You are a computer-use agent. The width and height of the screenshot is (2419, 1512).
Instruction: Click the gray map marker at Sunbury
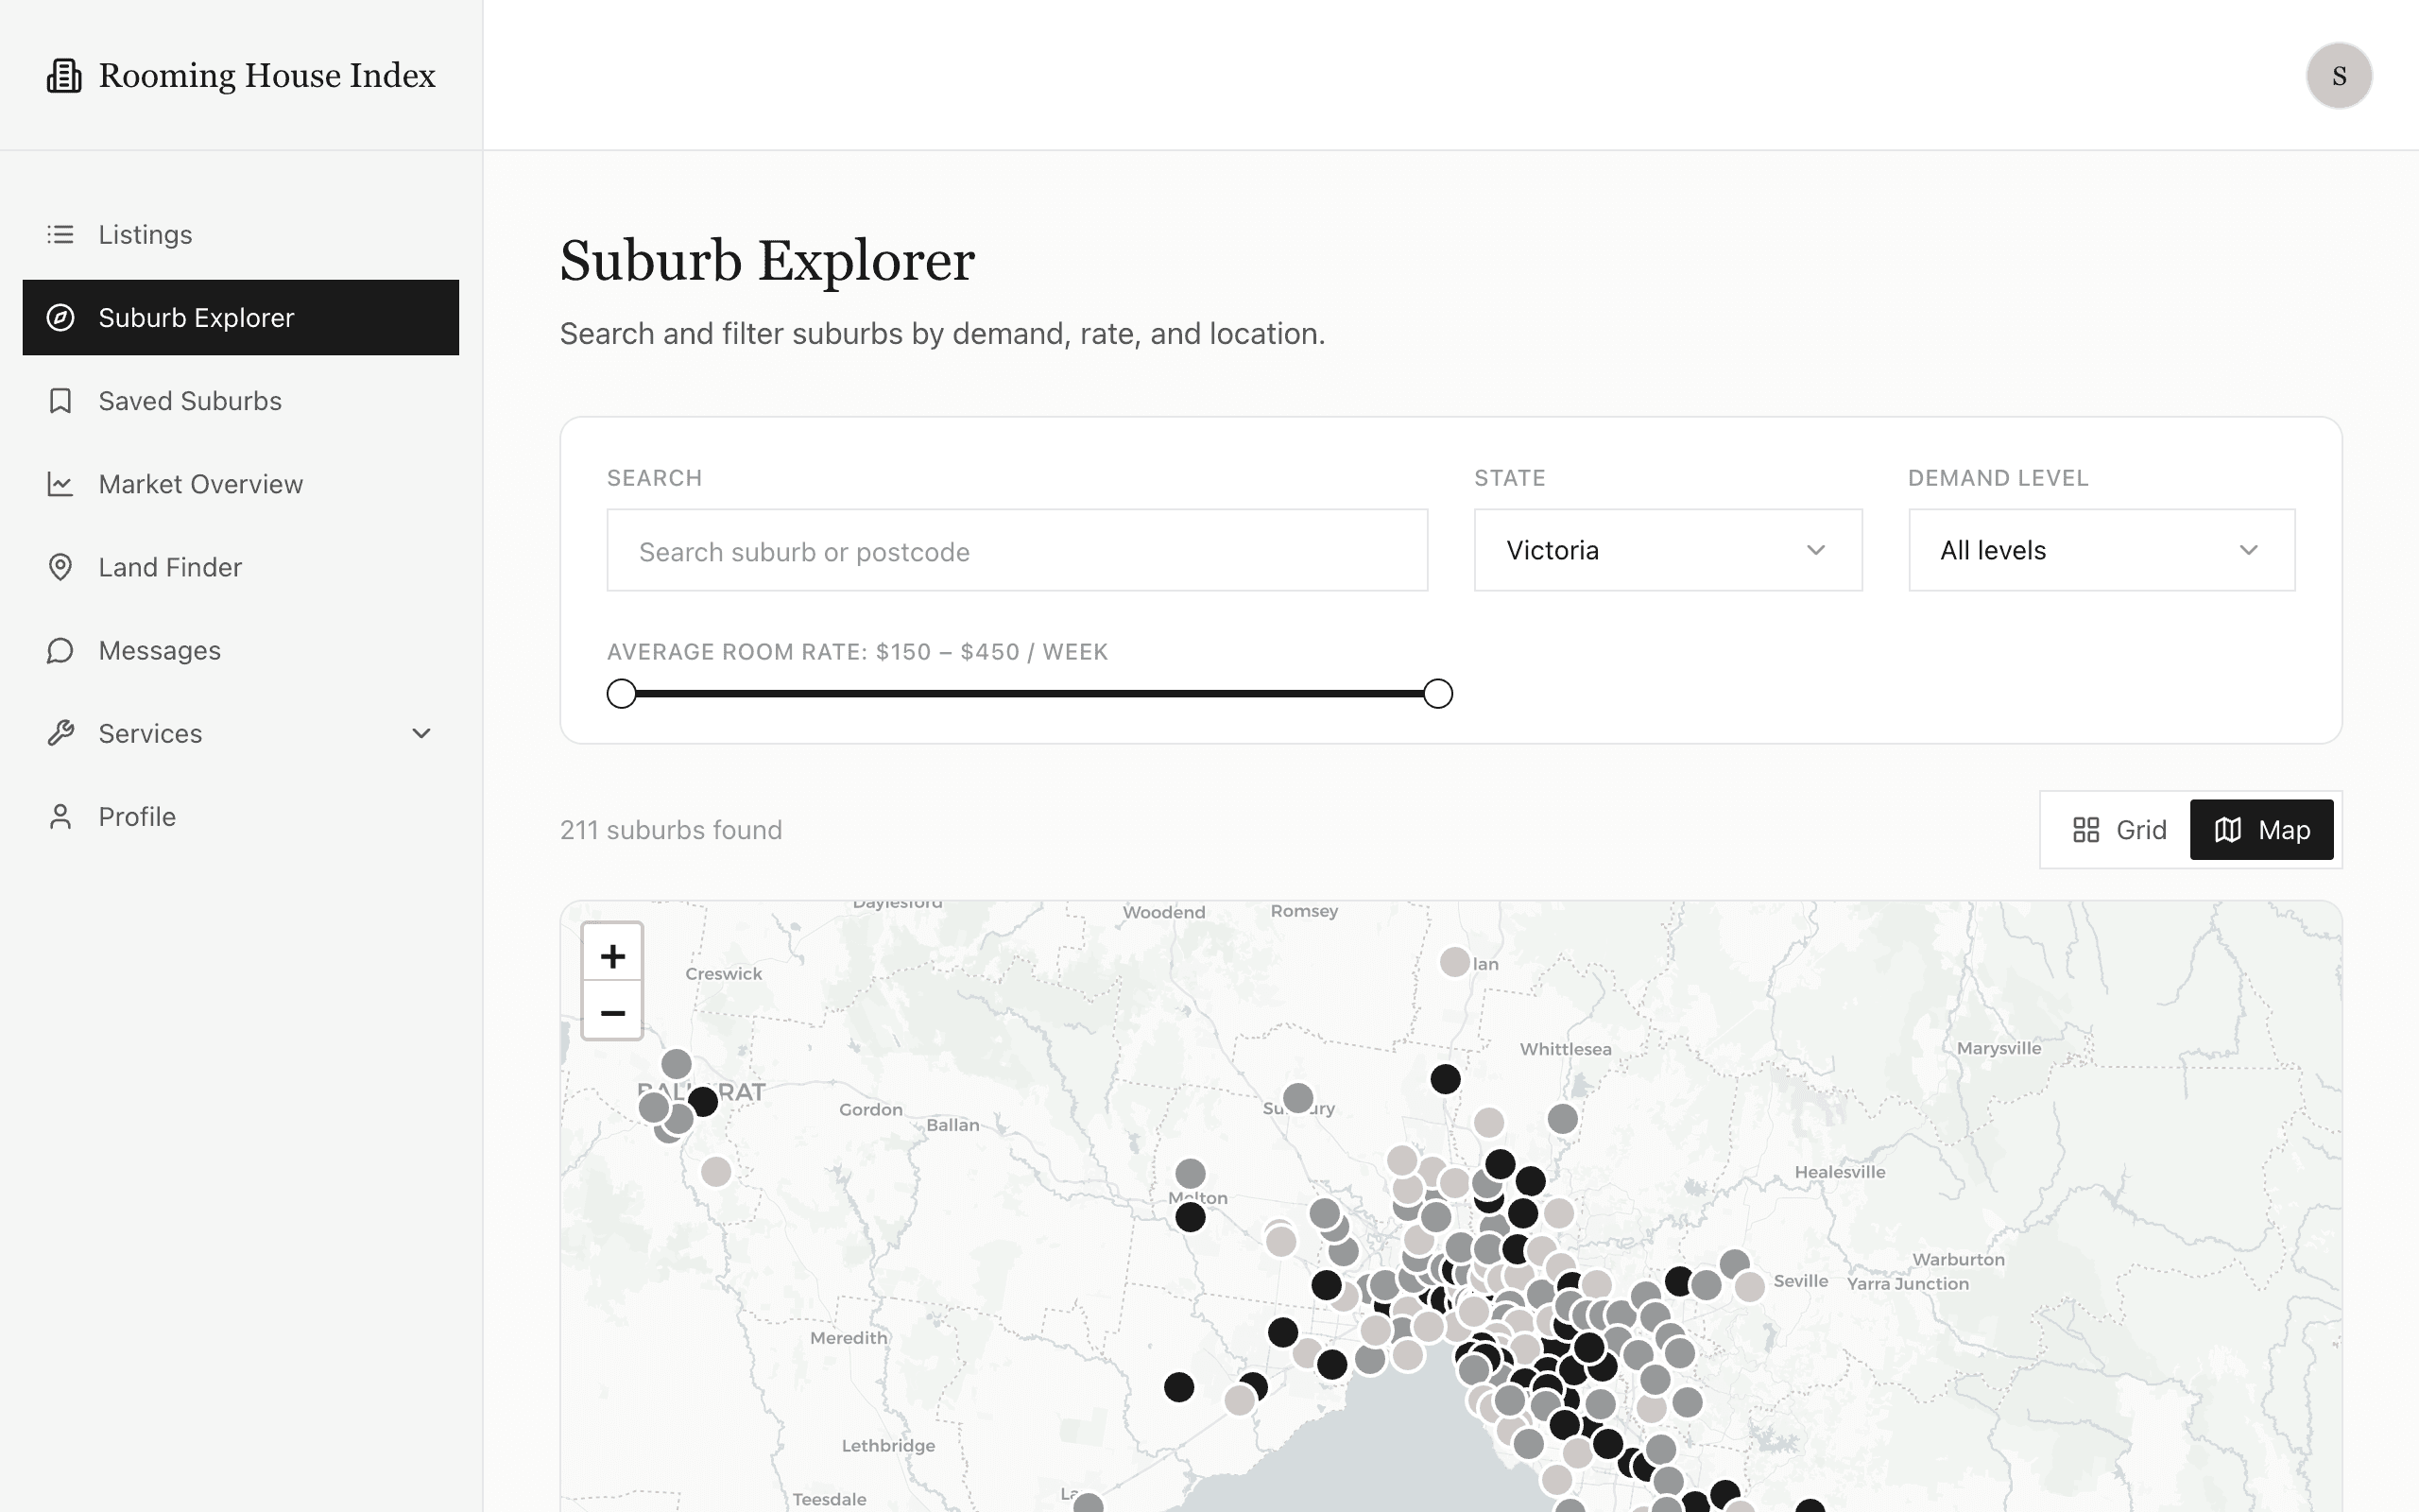1297,1098
